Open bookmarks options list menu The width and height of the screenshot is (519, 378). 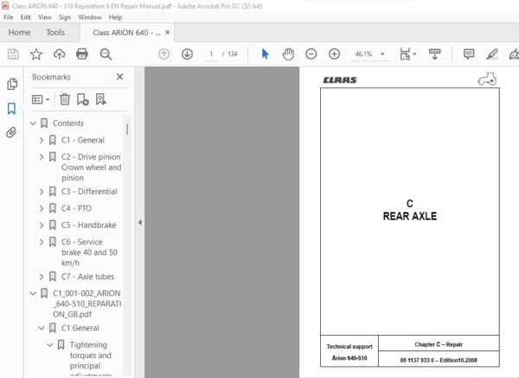click(41, 99)
